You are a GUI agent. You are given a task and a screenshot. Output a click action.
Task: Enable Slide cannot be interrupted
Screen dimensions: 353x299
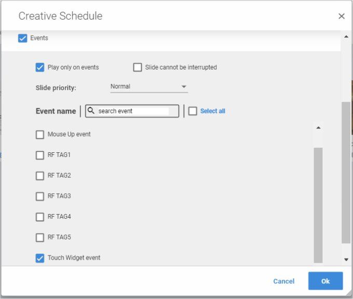point(138,67)
